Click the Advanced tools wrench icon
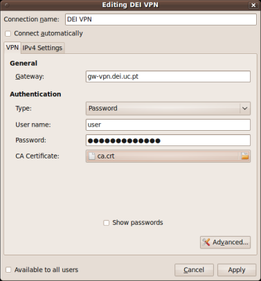The height and width of the screenshot is (281, 261). pos(206,242)
